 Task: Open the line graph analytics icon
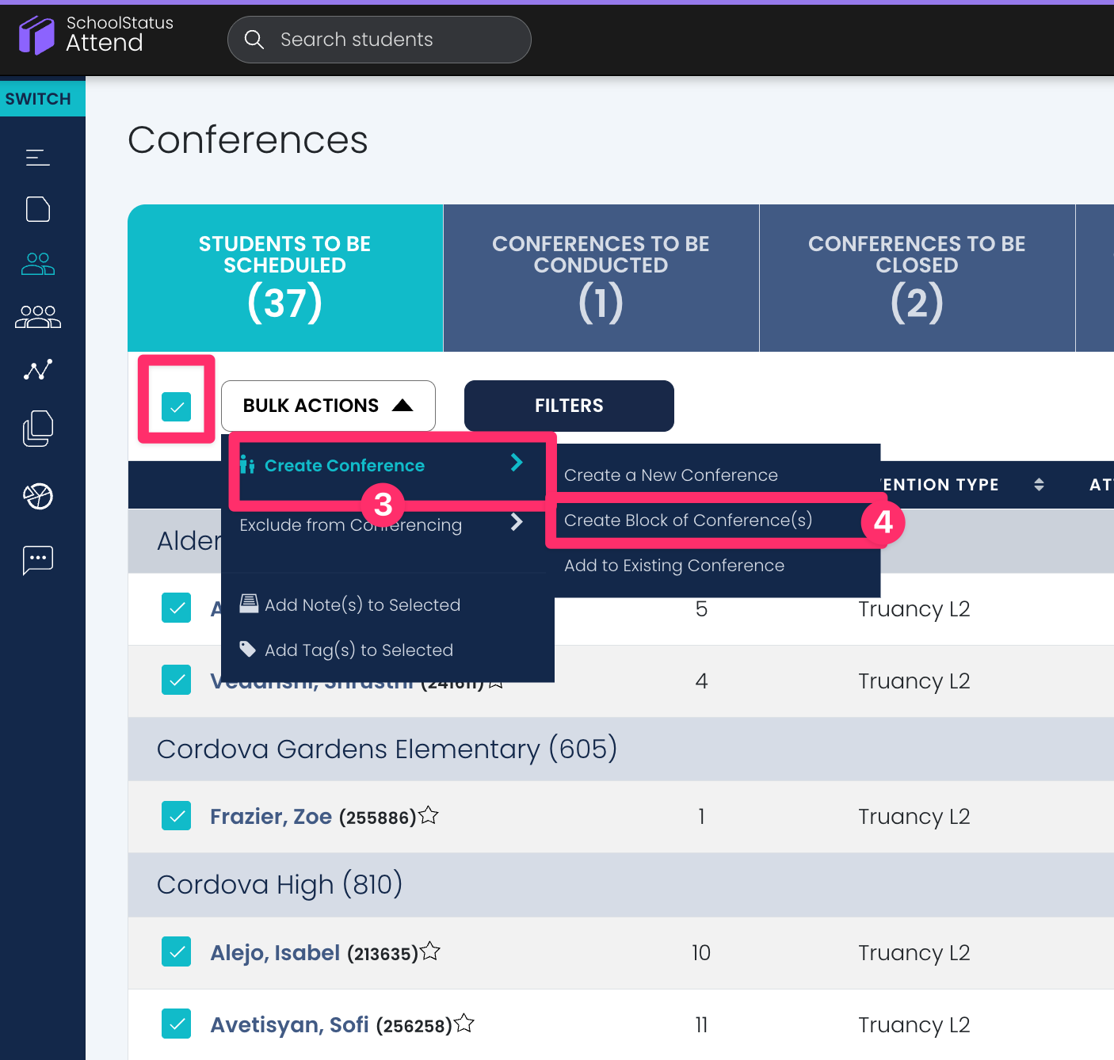[37, 370]
